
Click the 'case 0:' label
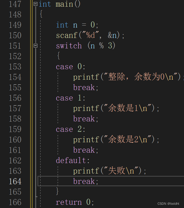click(x=71, y=67)
